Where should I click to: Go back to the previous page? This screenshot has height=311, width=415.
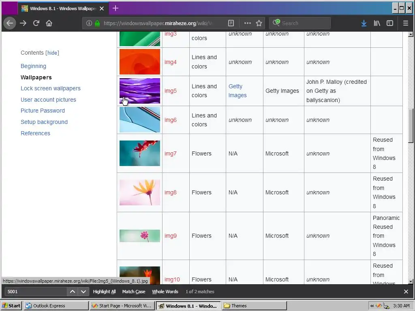click(10, 23)
